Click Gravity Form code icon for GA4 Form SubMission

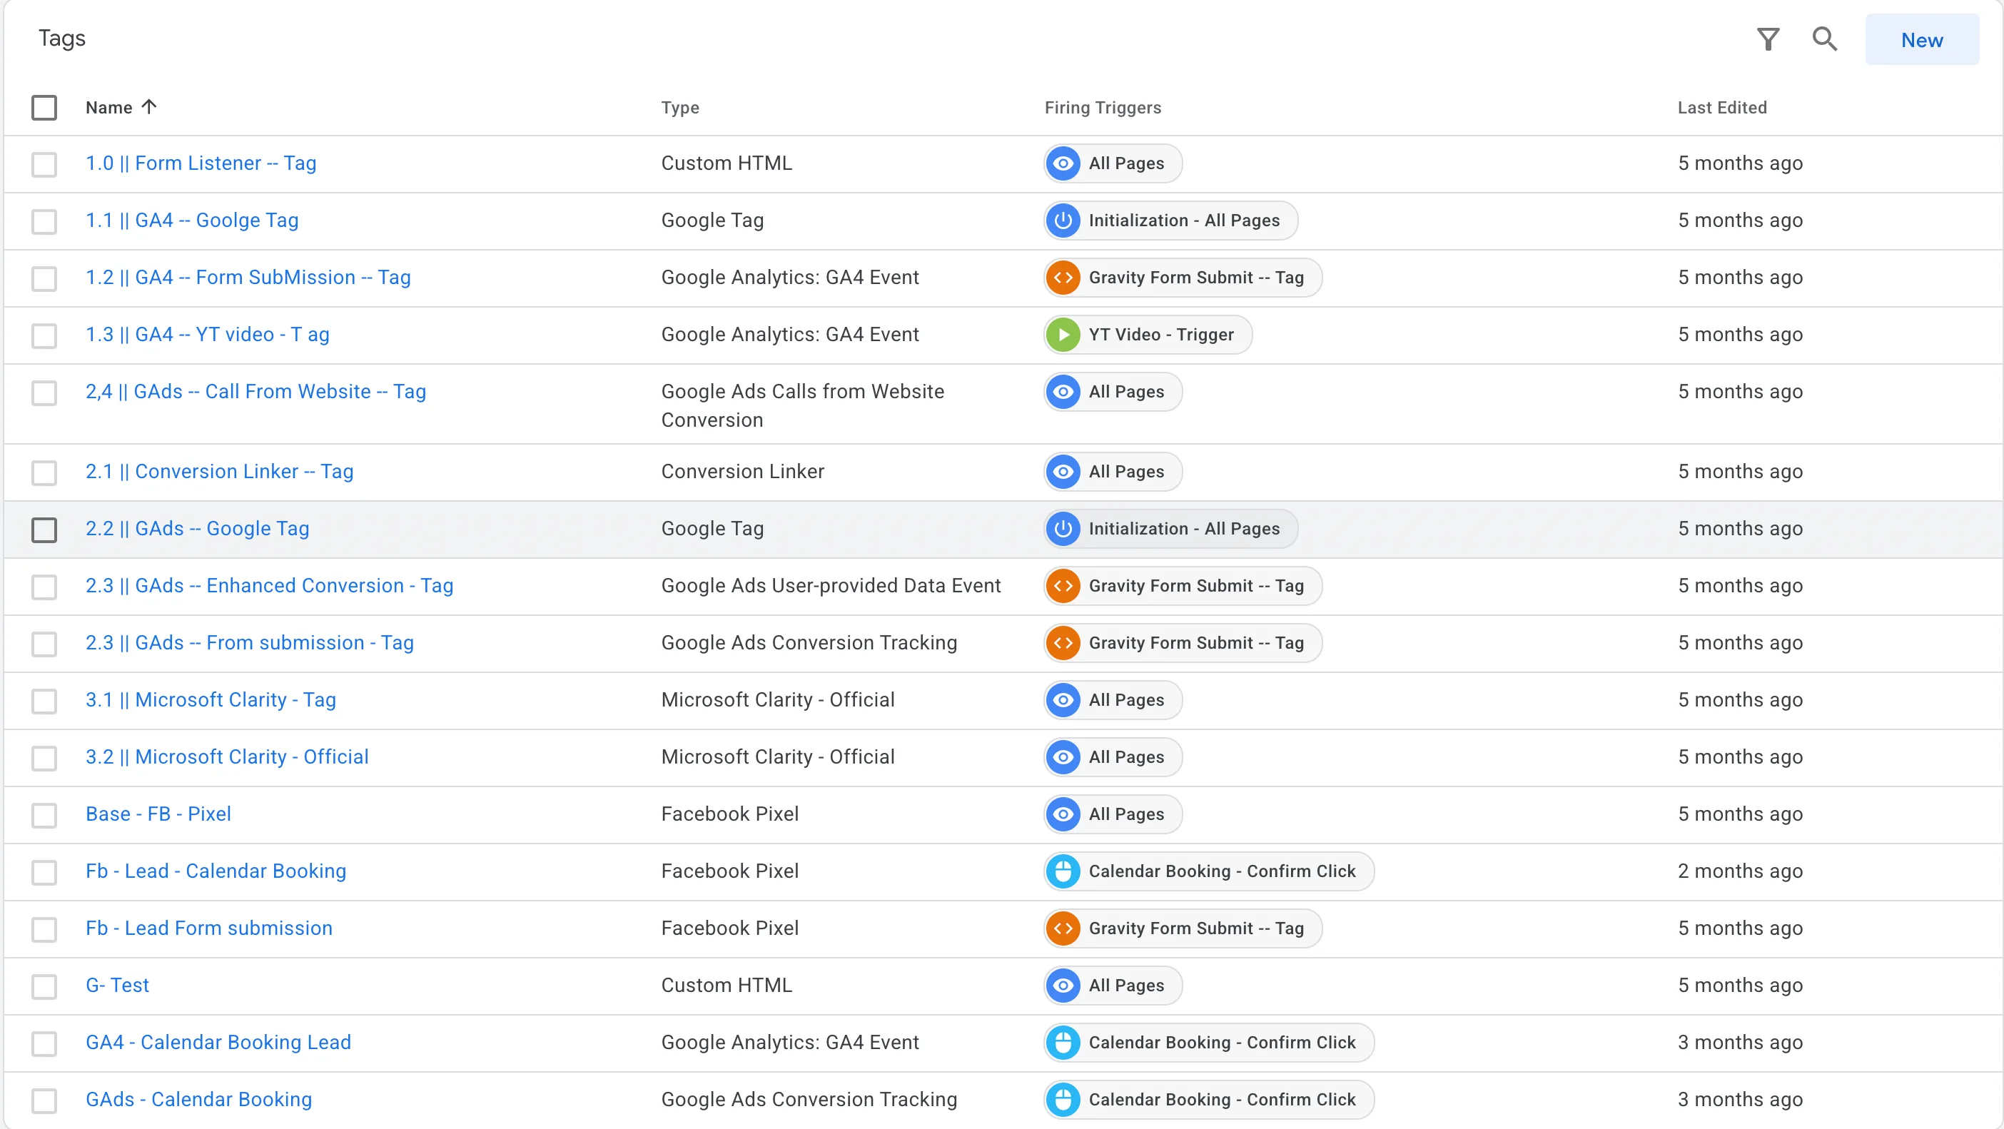coord(1063,277)
